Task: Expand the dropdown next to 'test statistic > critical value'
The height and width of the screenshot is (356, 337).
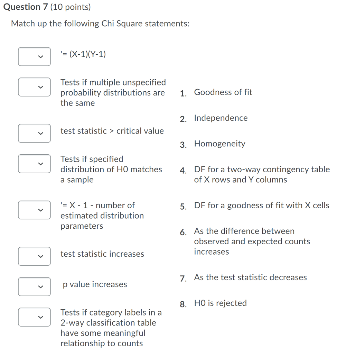Action: click(x=34, y=133)
